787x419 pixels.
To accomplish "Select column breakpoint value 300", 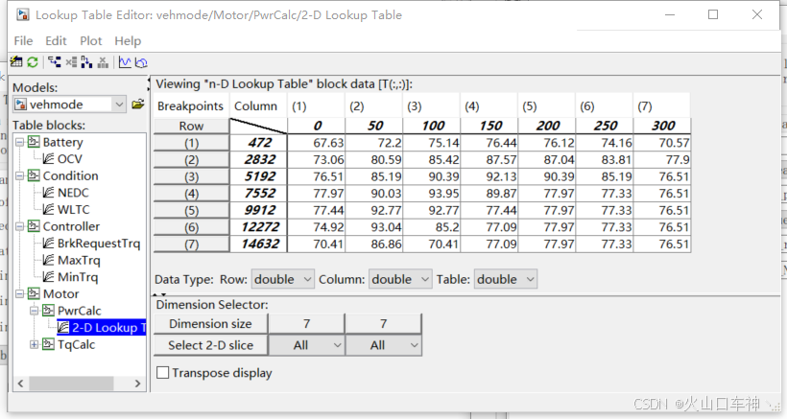I will (662, 126).
